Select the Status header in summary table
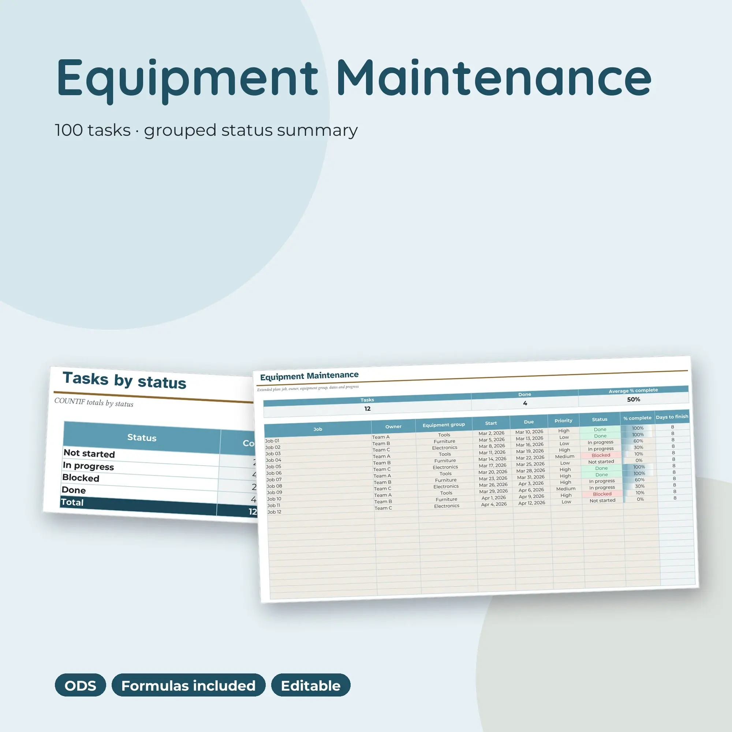 (x=142, y=437)
